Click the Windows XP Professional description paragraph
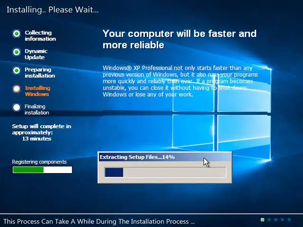Viewport: 303px width, 227px height. click(x=180, y=81)
